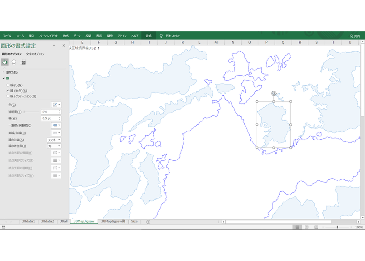
Task: Switch to sheet 38MapJigsaw例
Action: pyautogui.click(x=113, y=222)
